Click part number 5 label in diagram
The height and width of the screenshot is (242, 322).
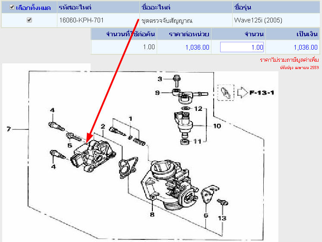70,145
